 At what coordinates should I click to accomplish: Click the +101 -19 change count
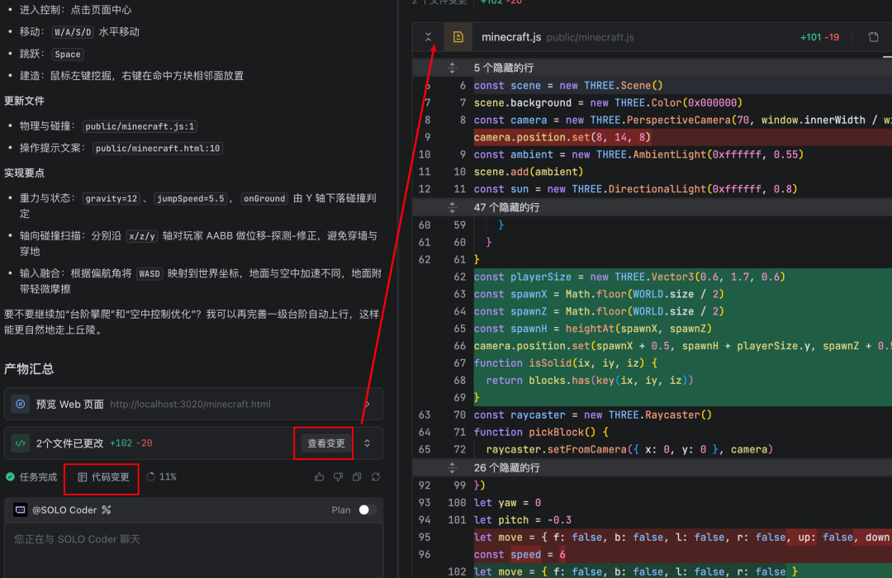(x=819, y=37)
